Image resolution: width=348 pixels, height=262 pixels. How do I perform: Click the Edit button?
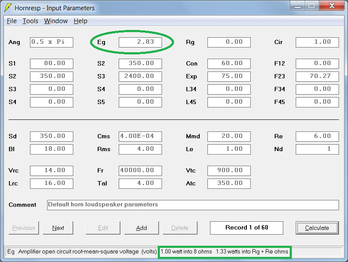coord(103,228)
